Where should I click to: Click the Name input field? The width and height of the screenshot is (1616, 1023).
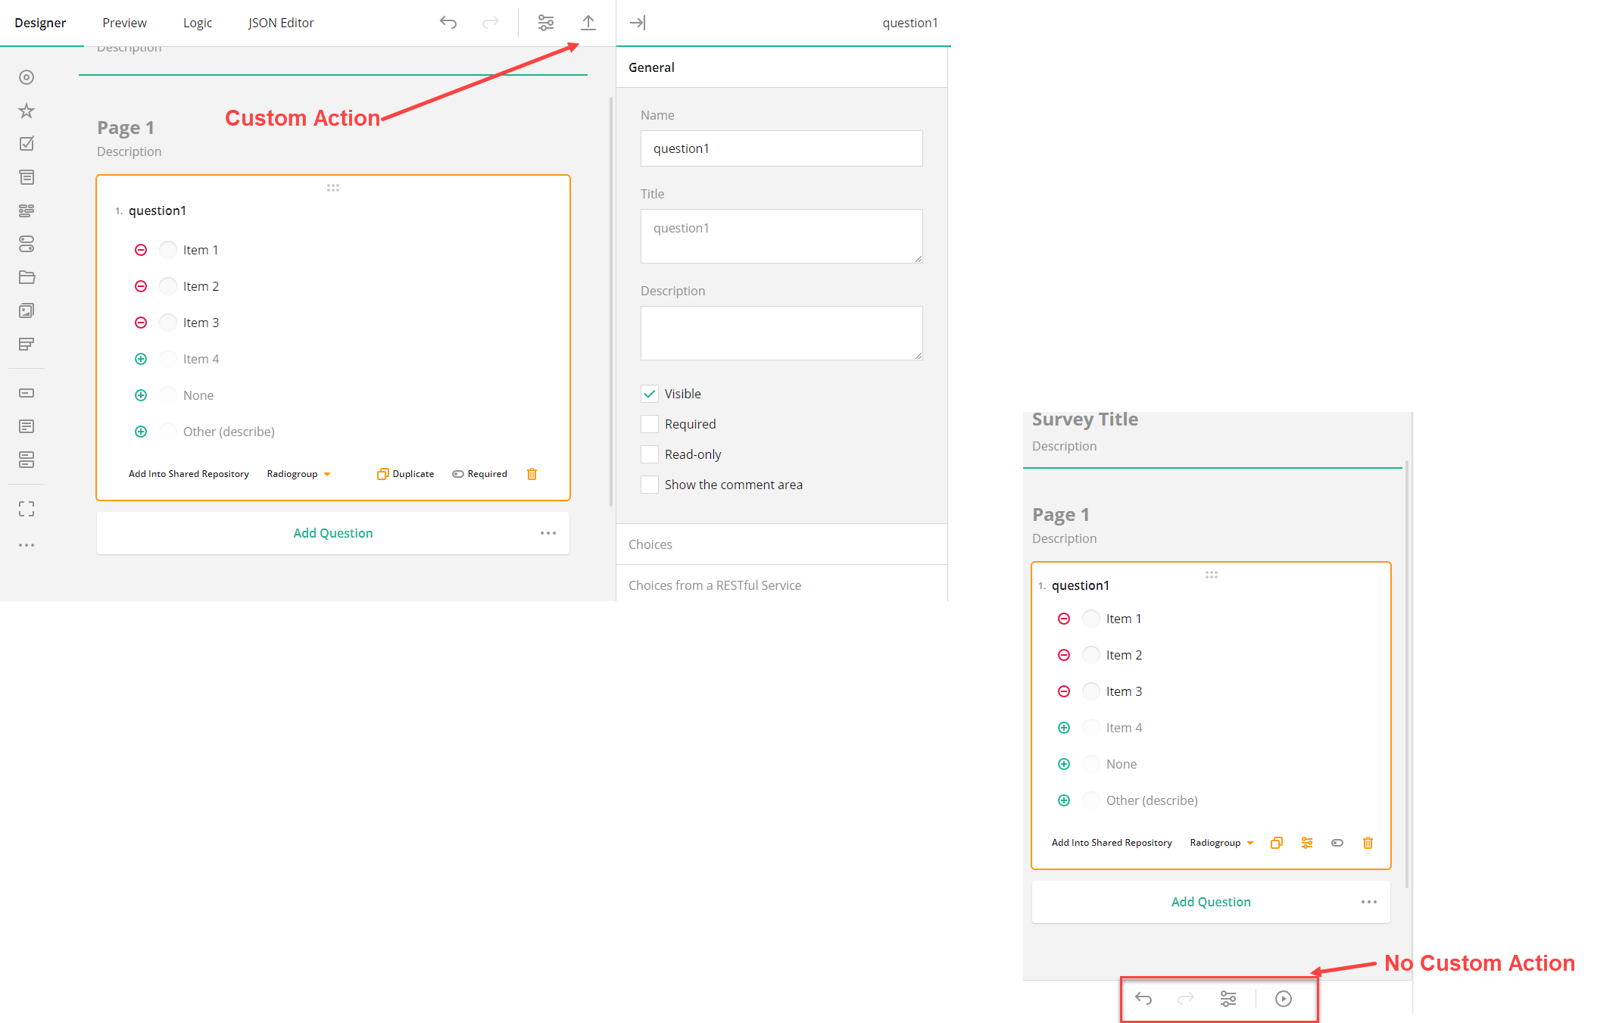pyautogui.click(x=781, y=148)
